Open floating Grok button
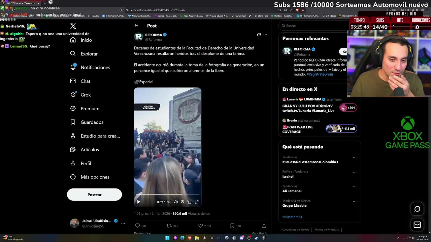 pos(417,209)
